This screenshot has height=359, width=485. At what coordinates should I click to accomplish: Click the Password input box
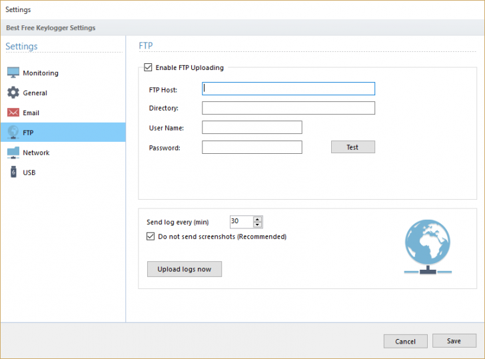pos(252,147)
